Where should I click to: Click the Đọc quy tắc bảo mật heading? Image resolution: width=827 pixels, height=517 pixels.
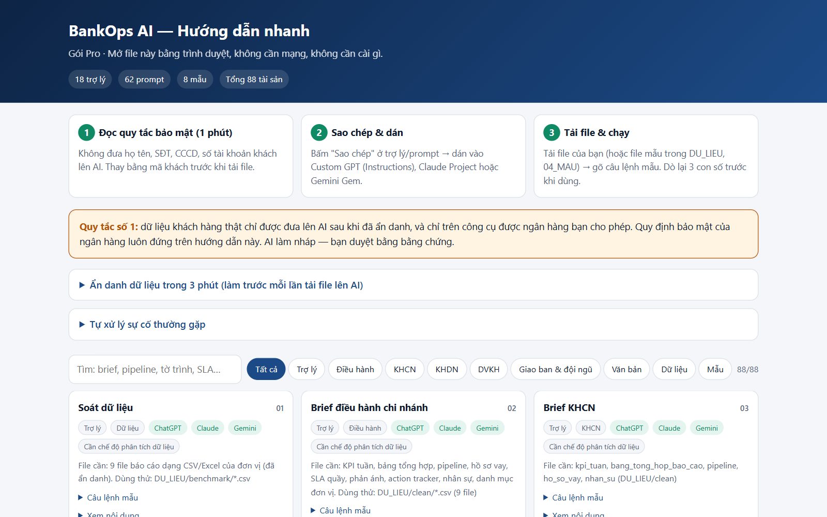(x=165, y=132)
